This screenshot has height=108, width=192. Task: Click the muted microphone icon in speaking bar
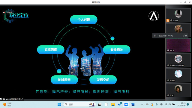pyautogui.click(x=155, y=36)
